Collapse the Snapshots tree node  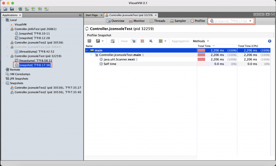point(3,83)
